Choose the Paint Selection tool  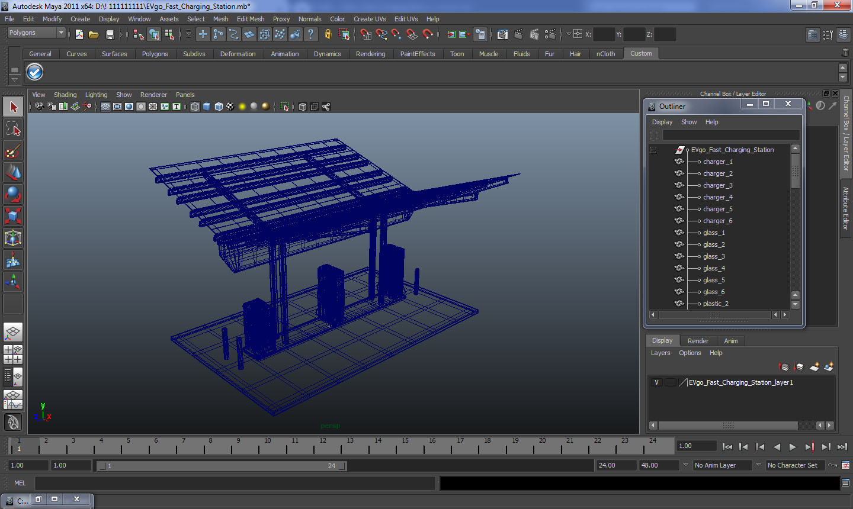click(x=13, y=151)
